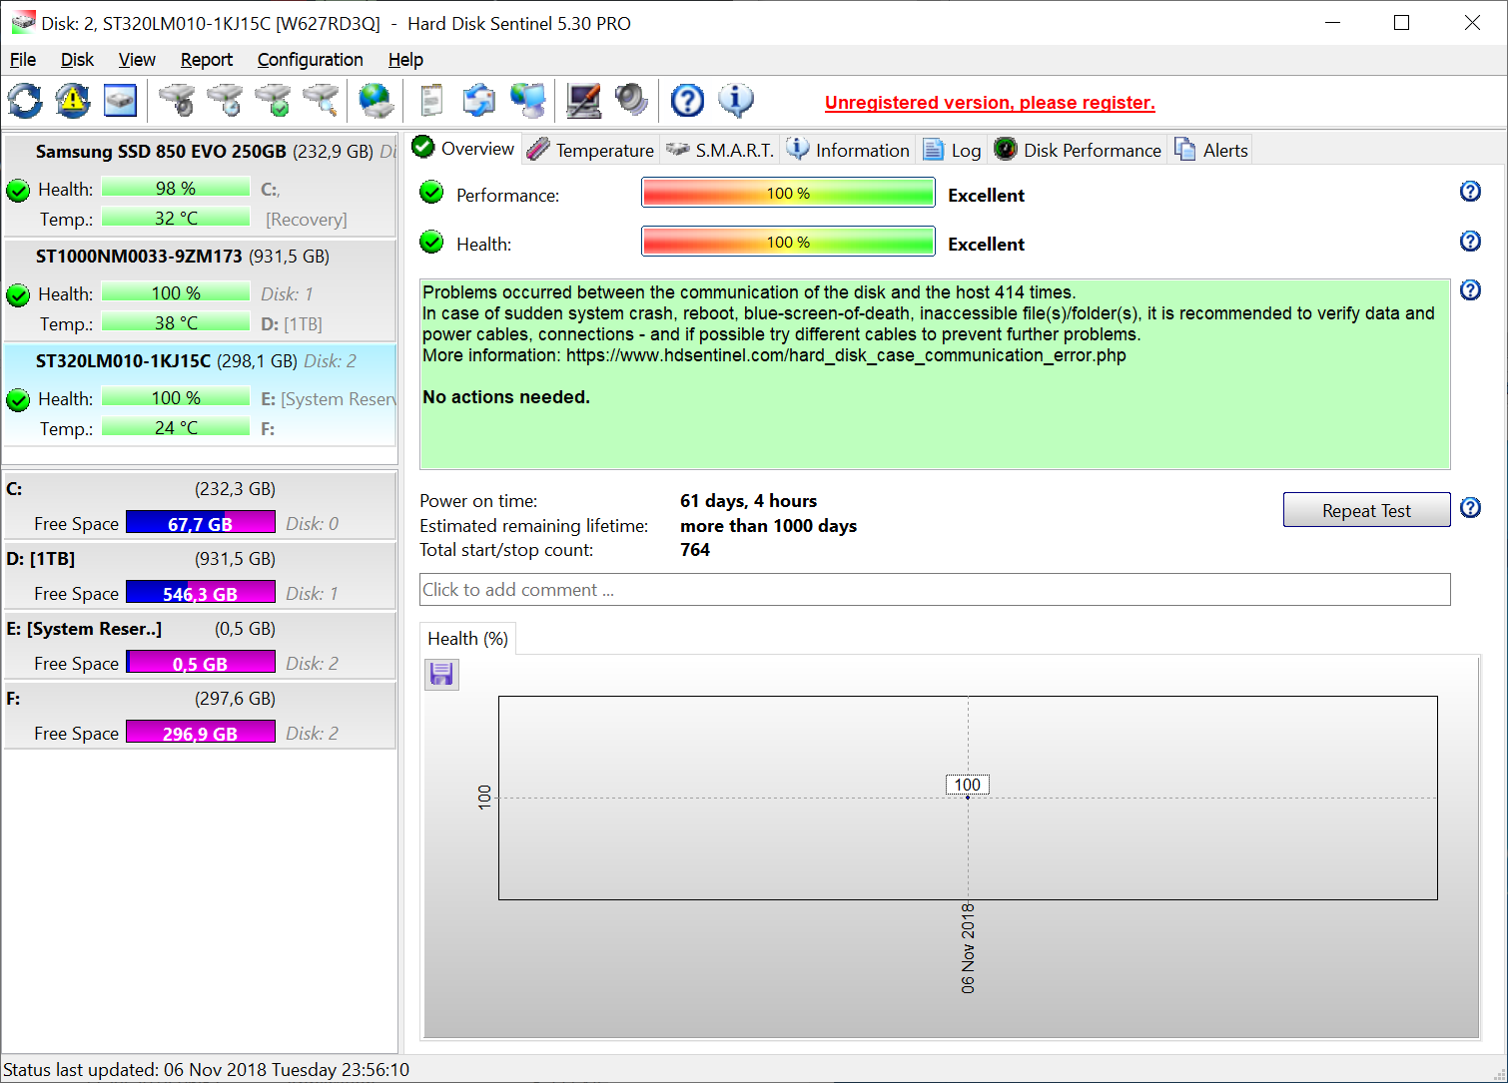The image size is (1508, 1083).
Task: Open the File menu
Action: (22, 60)
